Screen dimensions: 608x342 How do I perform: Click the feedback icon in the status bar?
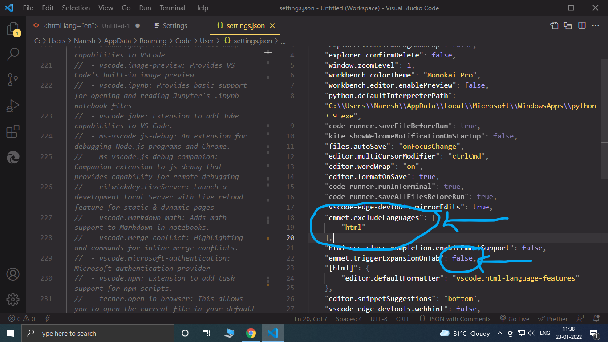[x=580, y=319]
